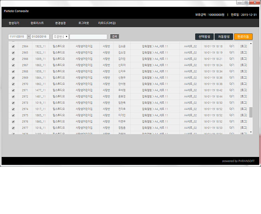Image resolution: width=261 pixels, height=214 pixels.
Task: Open the 합성대기 menu tab
Action: coord(14,23)
